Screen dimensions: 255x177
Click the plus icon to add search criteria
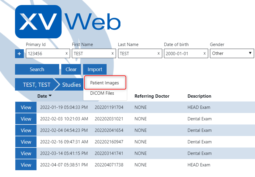click(19, 53)
